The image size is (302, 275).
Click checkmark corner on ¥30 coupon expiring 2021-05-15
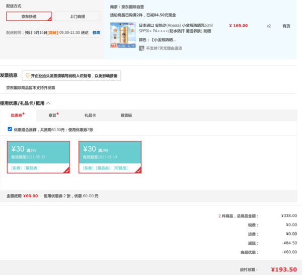pos(66,171)
